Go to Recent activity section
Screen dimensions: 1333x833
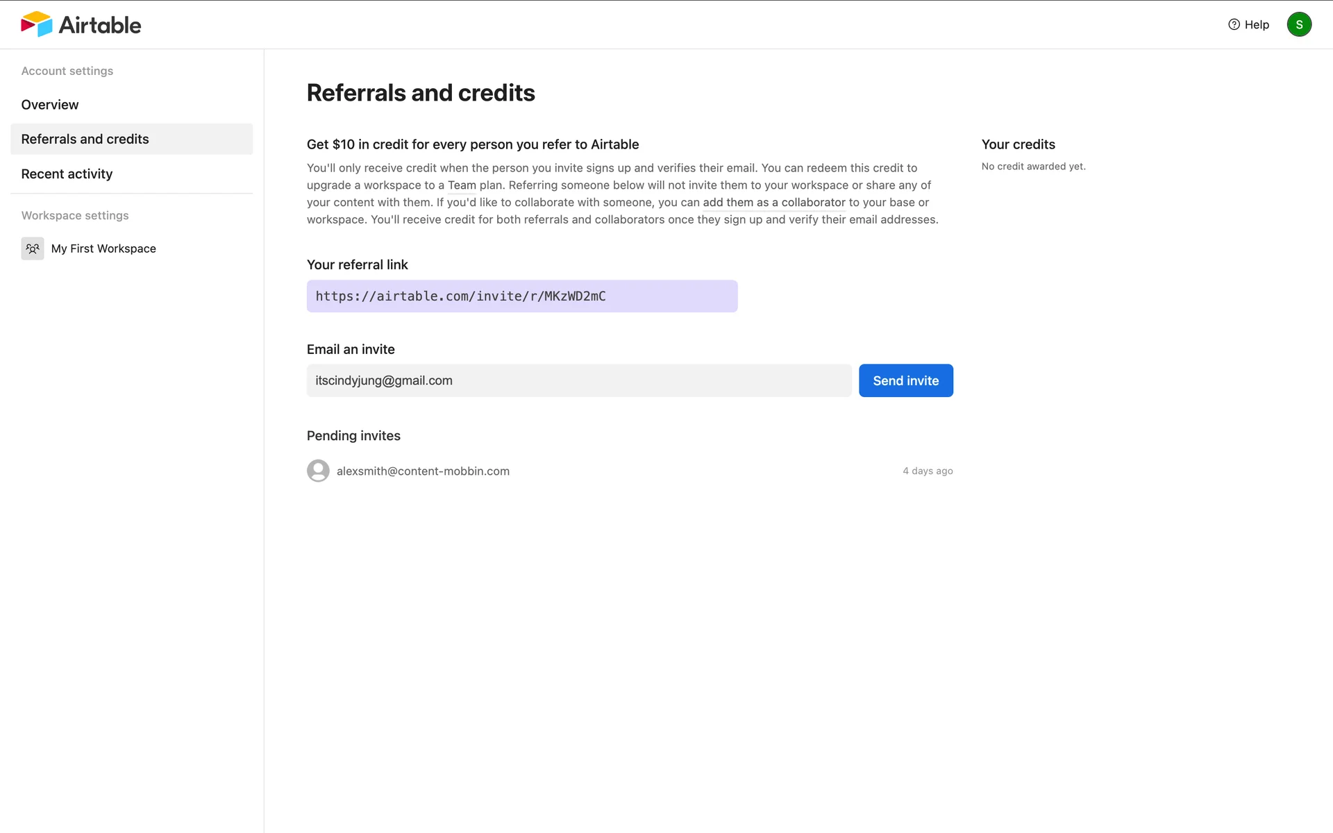click(x=67, y=174)
